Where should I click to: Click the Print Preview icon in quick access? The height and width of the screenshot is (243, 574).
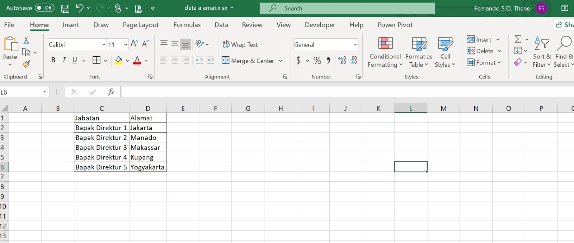pos(138,8)
